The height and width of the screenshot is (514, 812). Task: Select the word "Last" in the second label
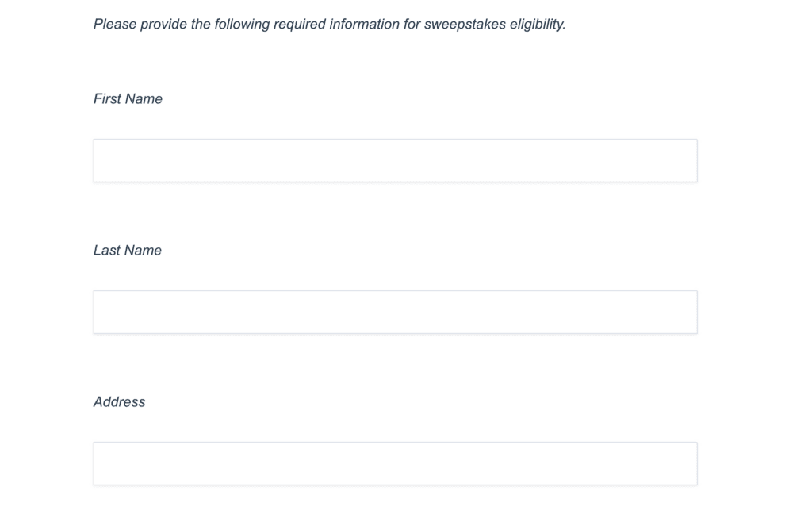point(107,251)
